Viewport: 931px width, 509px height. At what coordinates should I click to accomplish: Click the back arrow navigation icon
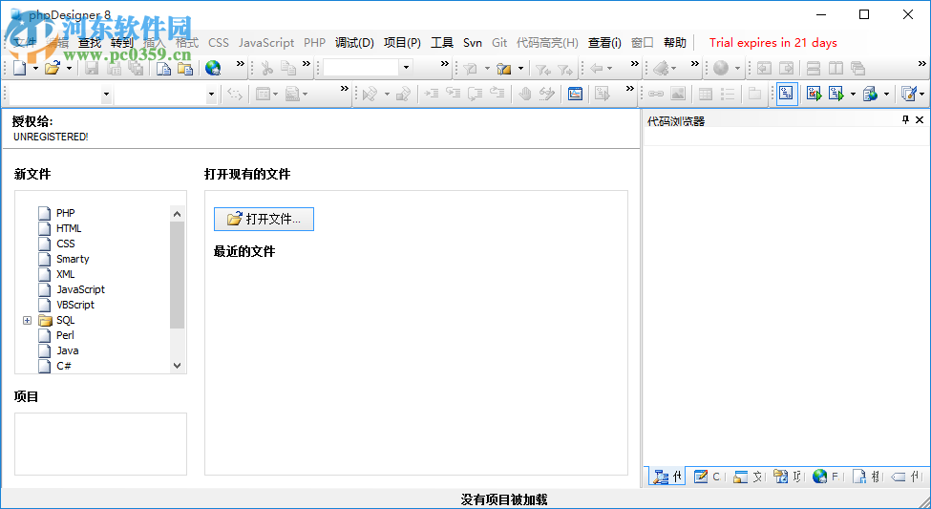tap(598, 69)
